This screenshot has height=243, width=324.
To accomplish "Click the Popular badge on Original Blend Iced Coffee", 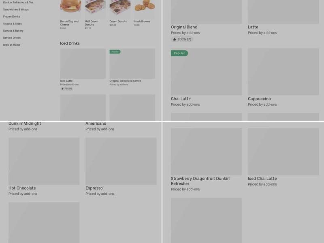I will tap(115, 52).
